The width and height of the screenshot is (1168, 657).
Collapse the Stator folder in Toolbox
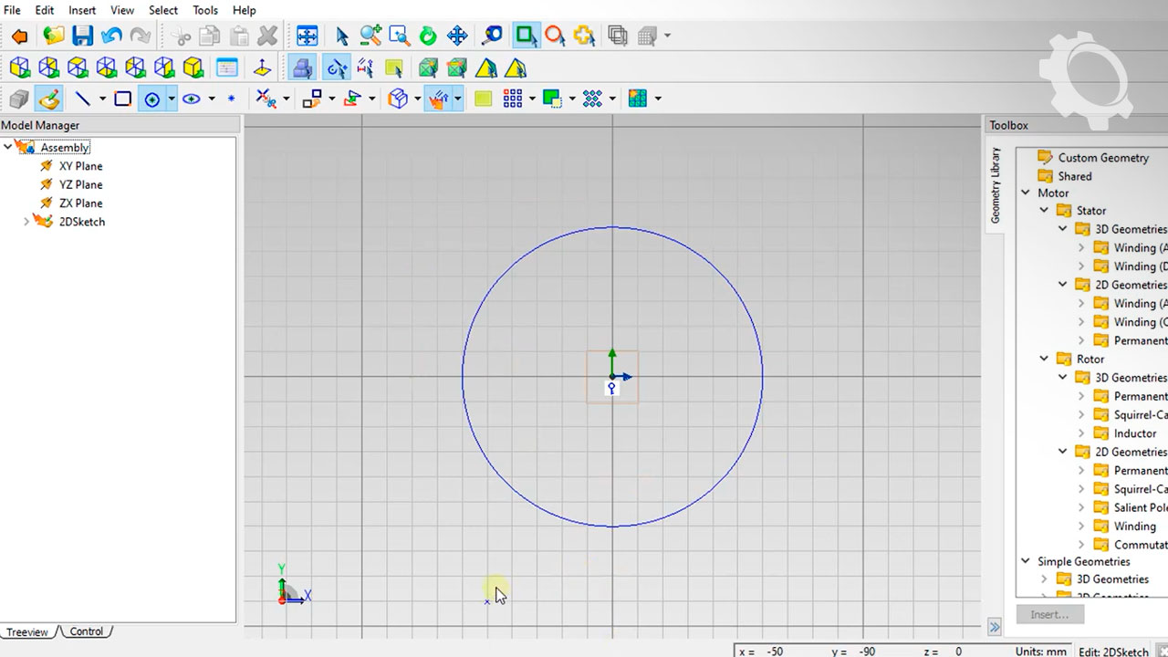point(1044,211)
